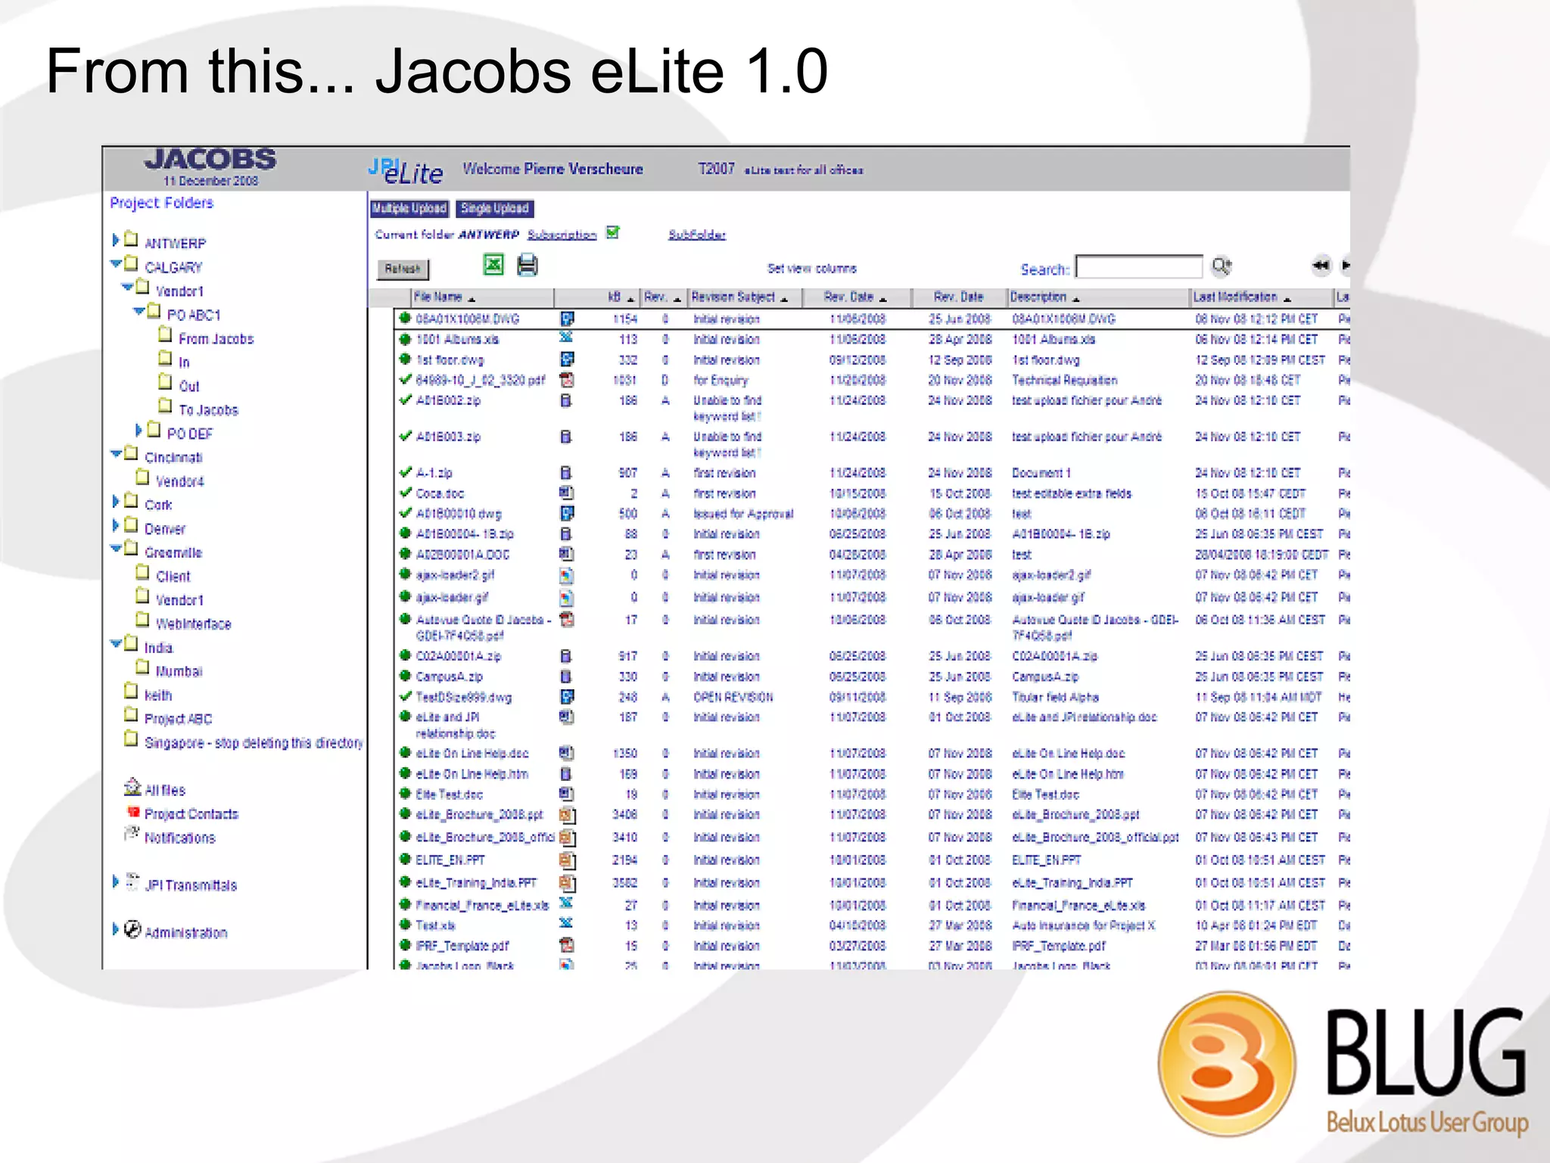Open the To Jacobs folder

[208, 410]
